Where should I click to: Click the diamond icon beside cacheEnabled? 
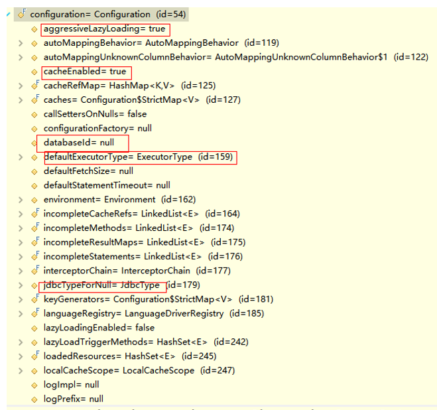point(34,72)
